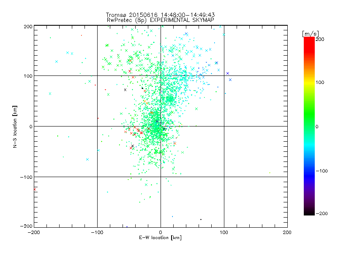This screenshot has width=338, height=253.
Task: Click the Y-axis tick label '200'
Action: pos(28,27)
